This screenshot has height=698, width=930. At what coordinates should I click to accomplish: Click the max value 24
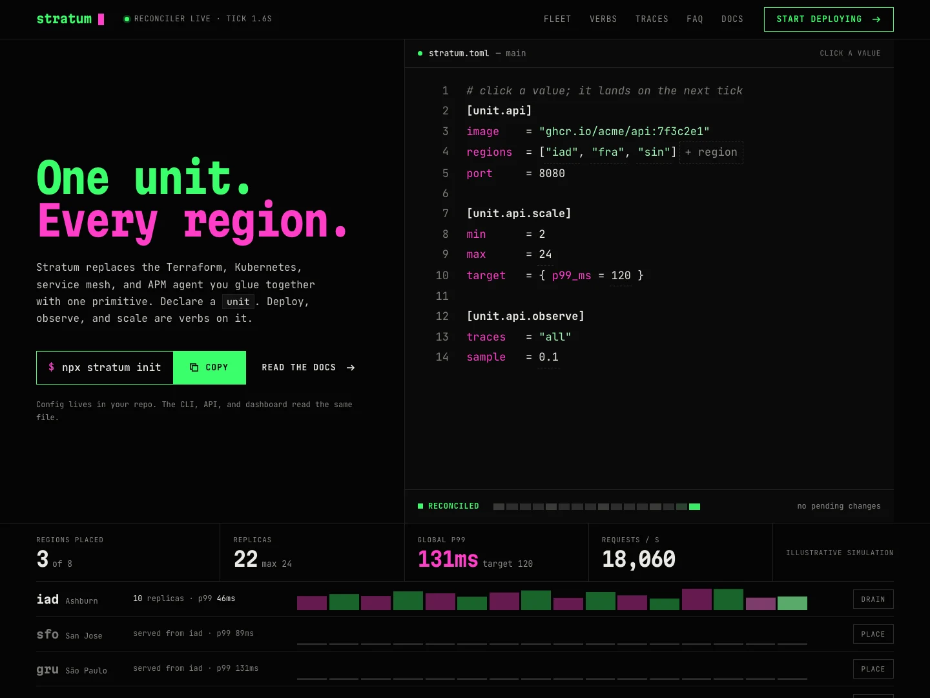(545, 254)
